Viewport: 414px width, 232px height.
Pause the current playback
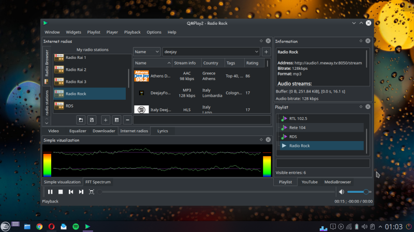tap(50, 192)
